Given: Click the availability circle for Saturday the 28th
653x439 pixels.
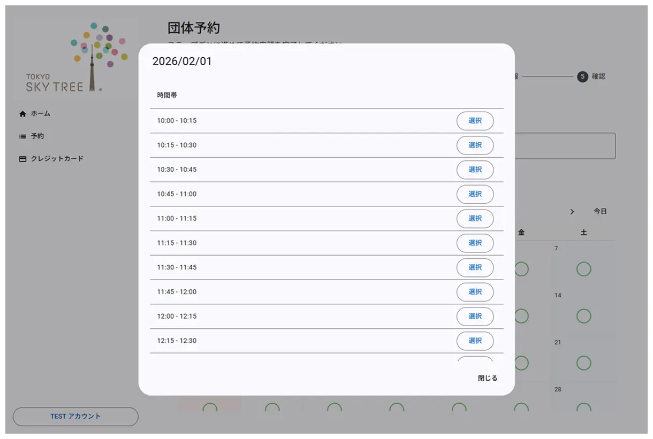Looking at the screenshot, I should coord(583,408).
